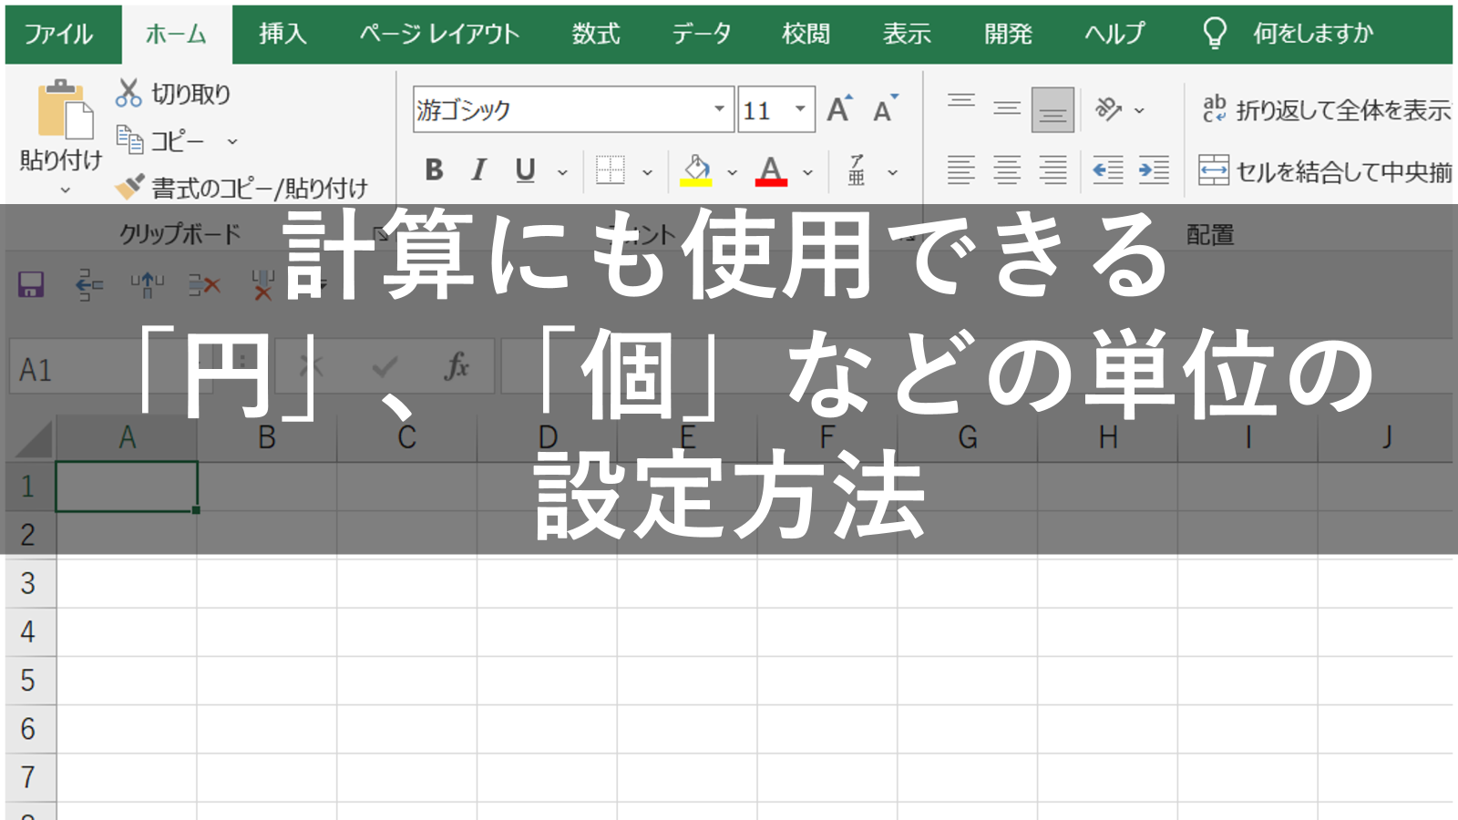Click the 折り返して全体を表示 wrap text icon

pyautogui.click(x=1215, y=109)
